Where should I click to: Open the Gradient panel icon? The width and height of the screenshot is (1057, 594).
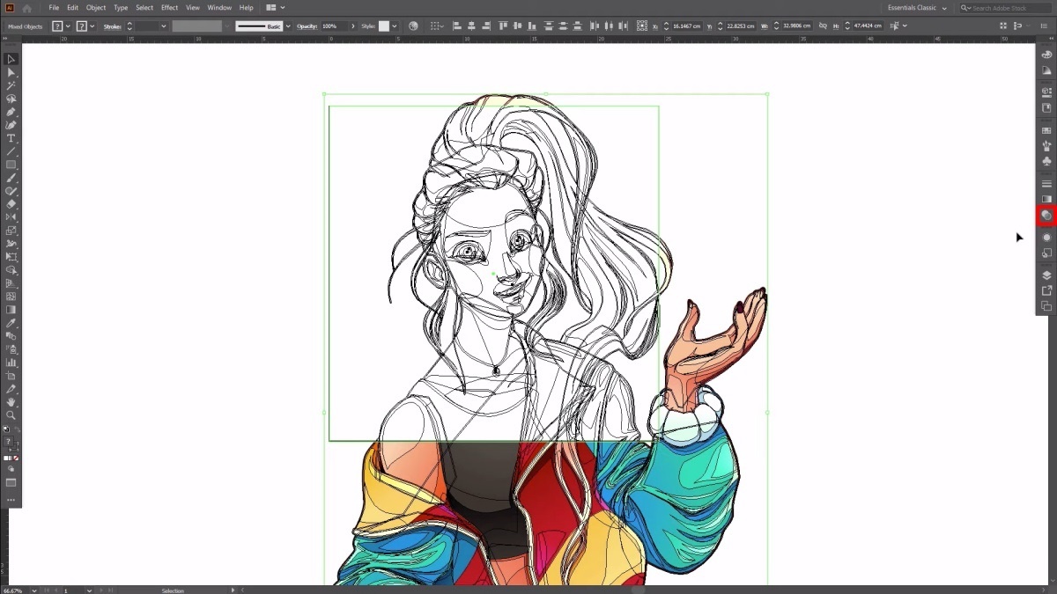[1046, 199]
